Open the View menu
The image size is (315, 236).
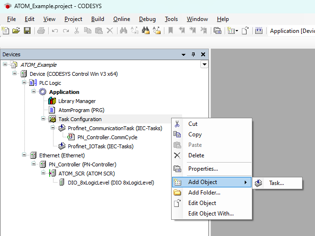[49, 19]
